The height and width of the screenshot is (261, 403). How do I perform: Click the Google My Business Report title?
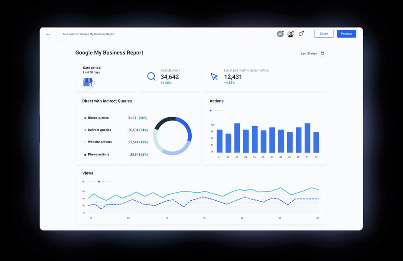(x=109, y=53)
